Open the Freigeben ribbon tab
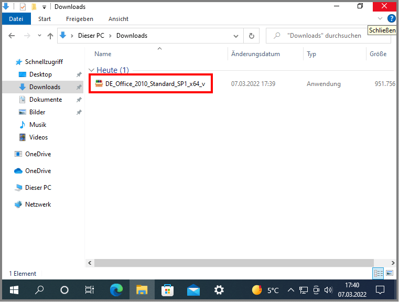The height and width of the screenshot is (302, 399). pyautogui.click(x=79, y=19)
